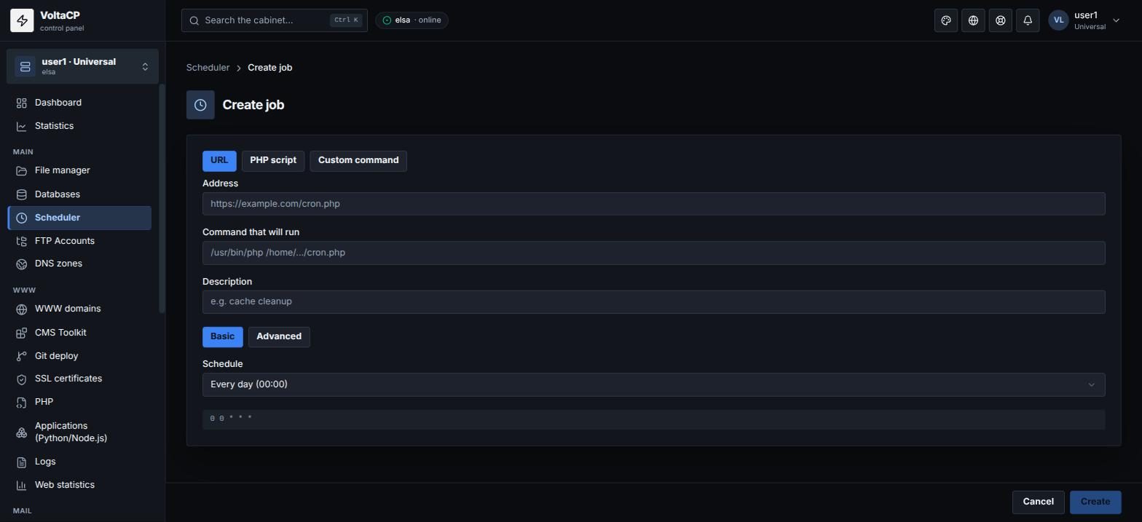The width and height of the screenshot is (1142, 522).
Task: Click the FTP Accounts icon
Action: coord(22,241)
